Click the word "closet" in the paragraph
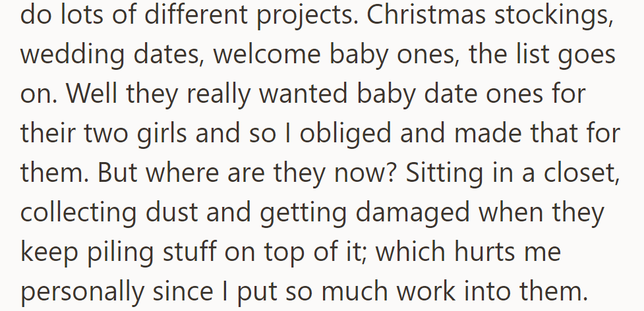Screen dimensions: 644x311 click(579, 173)
